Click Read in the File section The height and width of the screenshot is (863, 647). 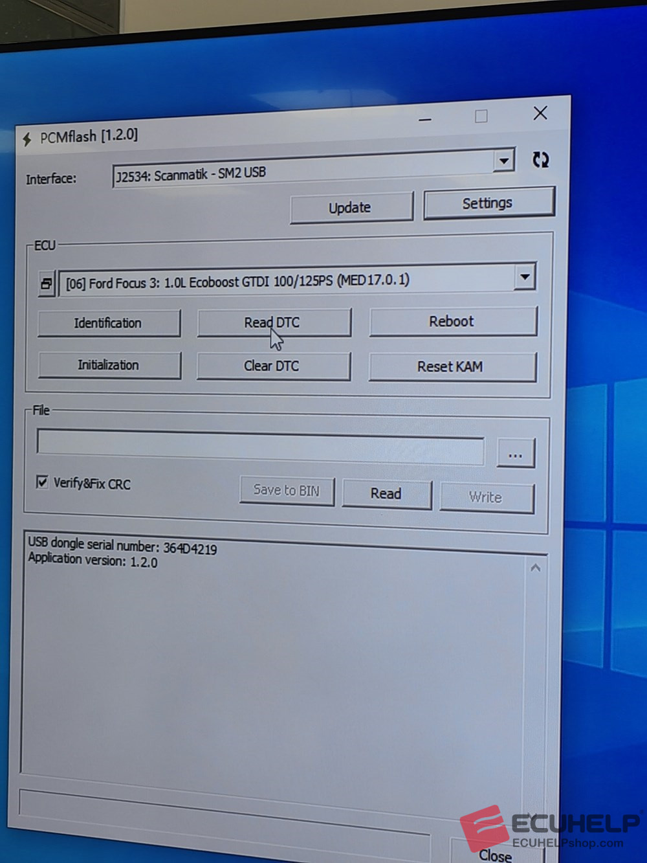[386, 494]
